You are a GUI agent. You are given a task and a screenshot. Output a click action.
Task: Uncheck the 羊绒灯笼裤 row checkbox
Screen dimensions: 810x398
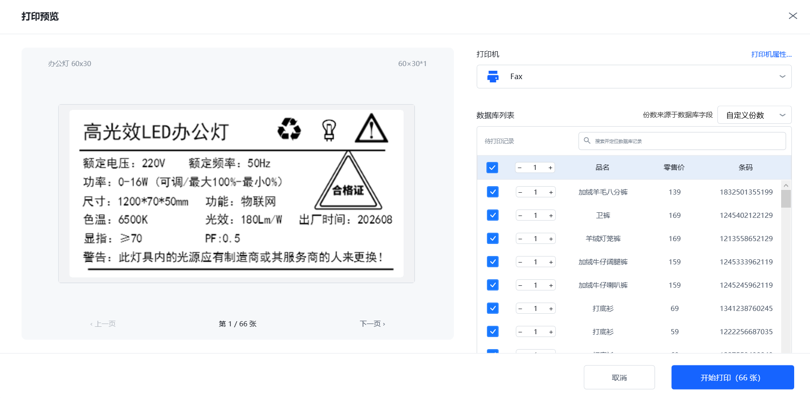coord(493,238)
